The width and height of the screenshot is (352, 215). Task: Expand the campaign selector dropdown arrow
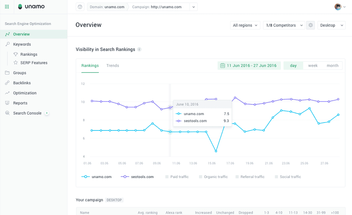(x=193, y=7)
